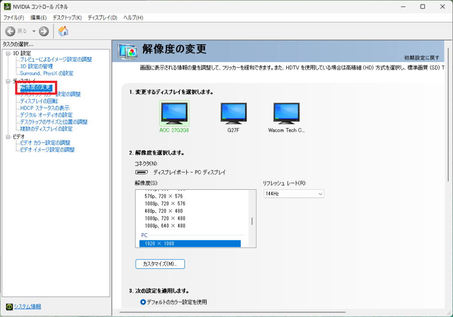453x317 pixels.
Task: Click the Home icon in toolbar
Action: (x=63, y=31)
